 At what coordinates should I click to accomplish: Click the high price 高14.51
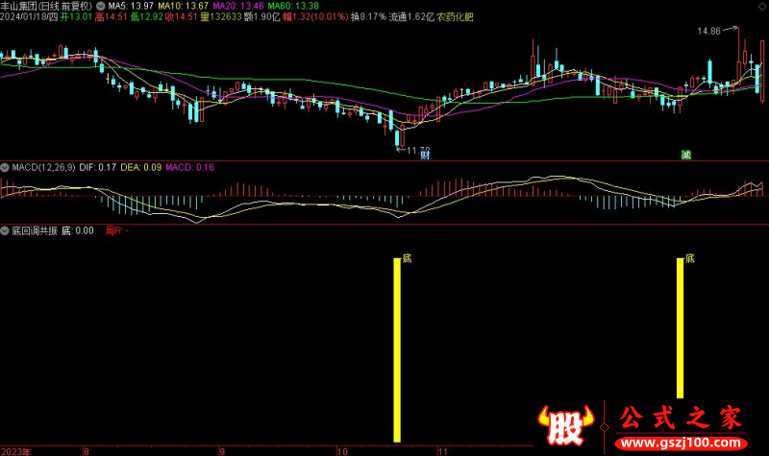click(112, 17)
